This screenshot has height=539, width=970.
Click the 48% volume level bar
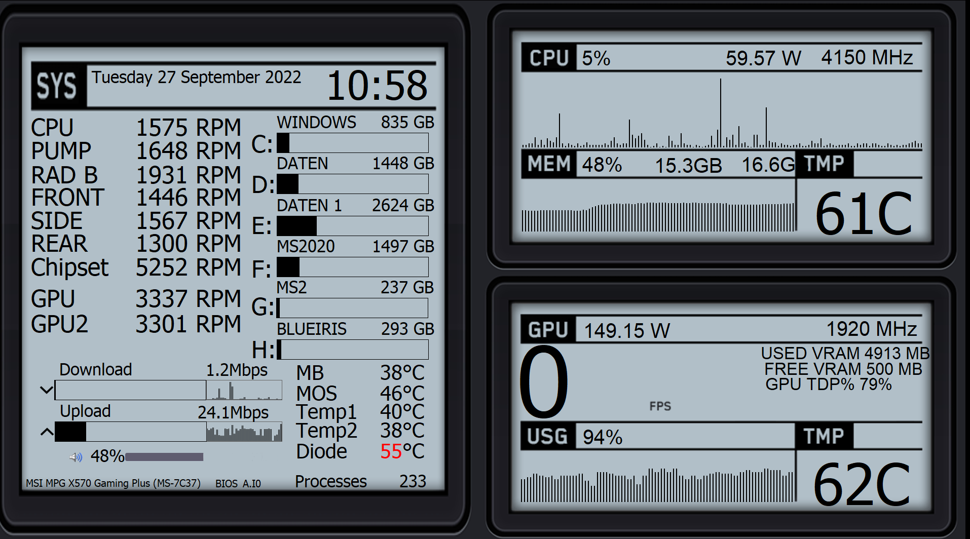coord(164,457)
